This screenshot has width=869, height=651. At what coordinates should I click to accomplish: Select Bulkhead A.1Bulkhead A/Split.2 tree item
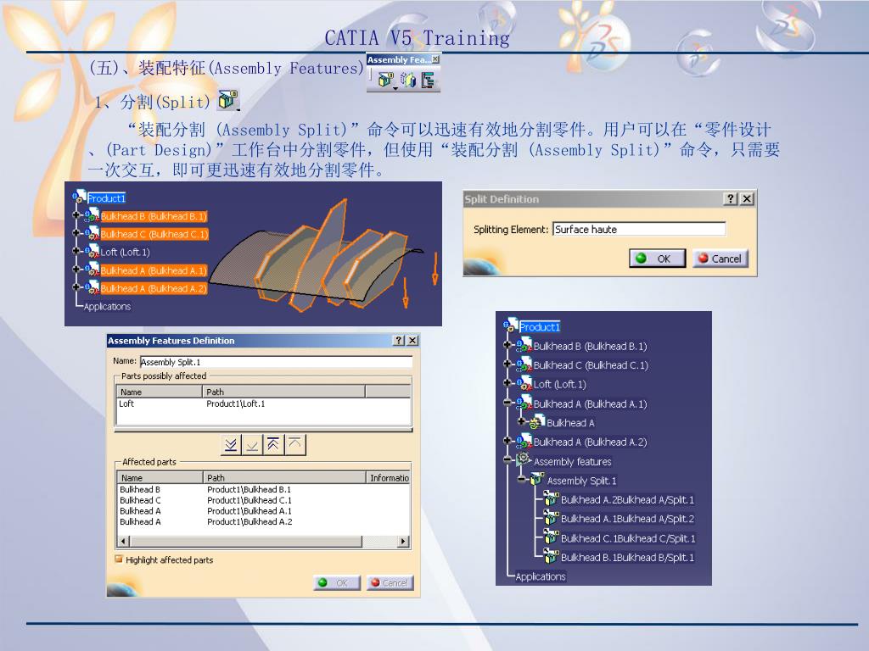(627, 519)
